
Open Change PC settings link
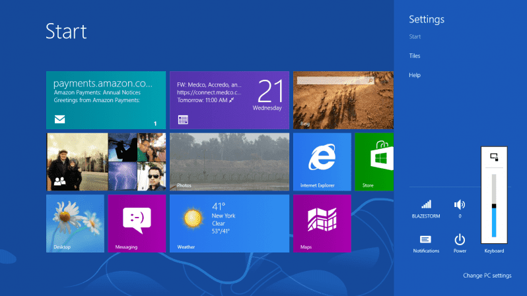(x=487, y=276)
